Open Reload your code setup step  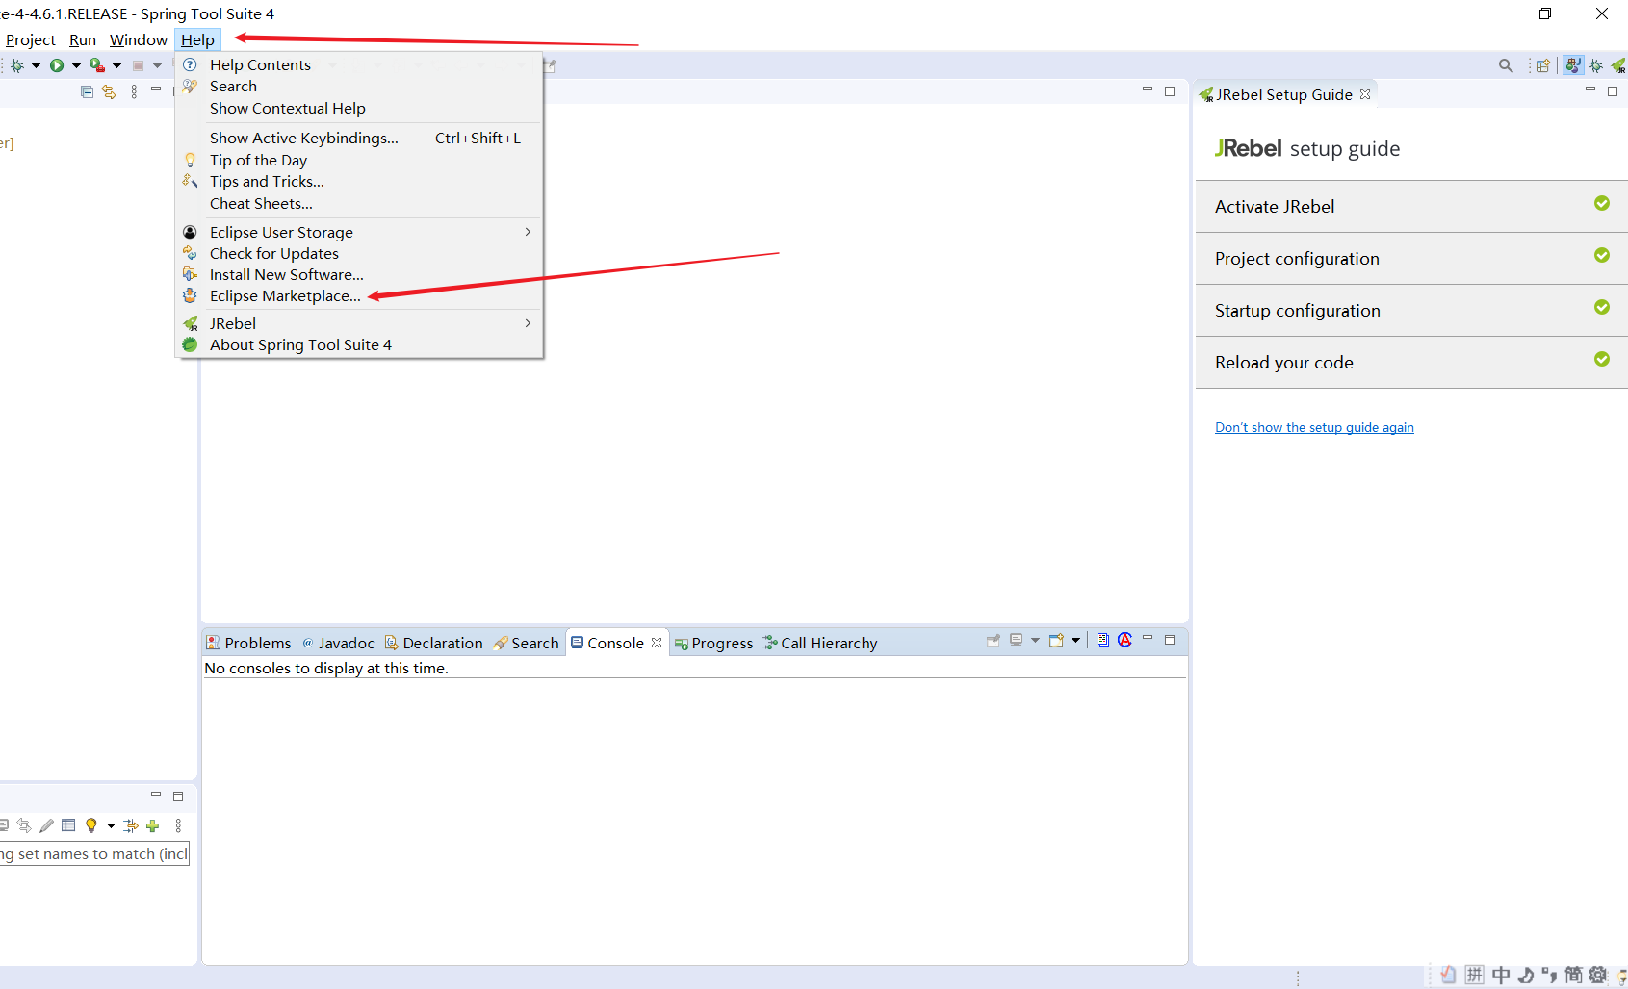1411,362
